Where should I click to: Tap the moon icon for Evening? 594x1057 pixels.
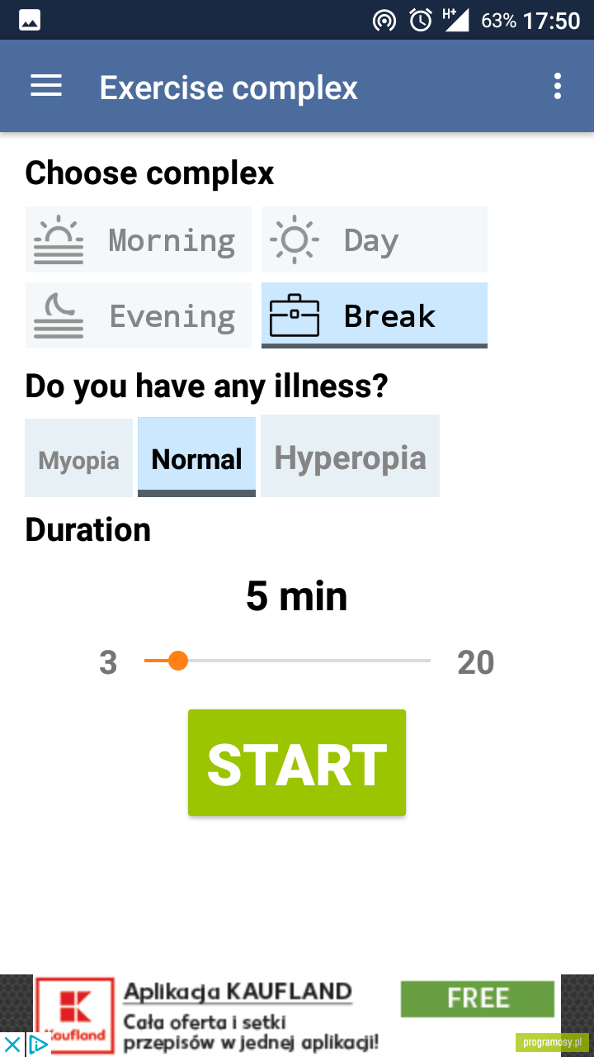[59, 315]
